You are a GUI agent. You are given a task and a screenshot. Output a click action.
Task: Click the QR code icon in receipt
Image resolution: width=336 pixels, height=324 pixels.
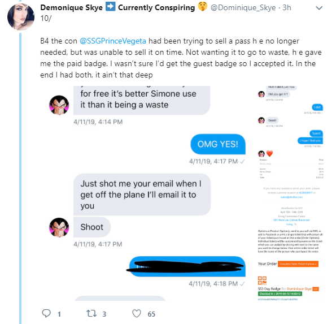point(262,280)
